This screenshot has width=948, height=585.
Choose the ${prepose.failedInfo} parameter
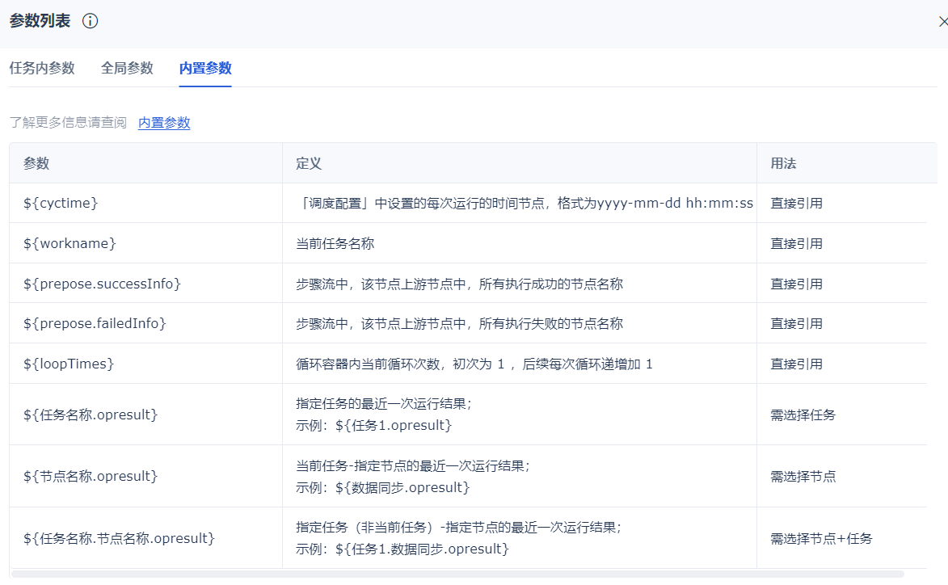click(x=95, y=323)
